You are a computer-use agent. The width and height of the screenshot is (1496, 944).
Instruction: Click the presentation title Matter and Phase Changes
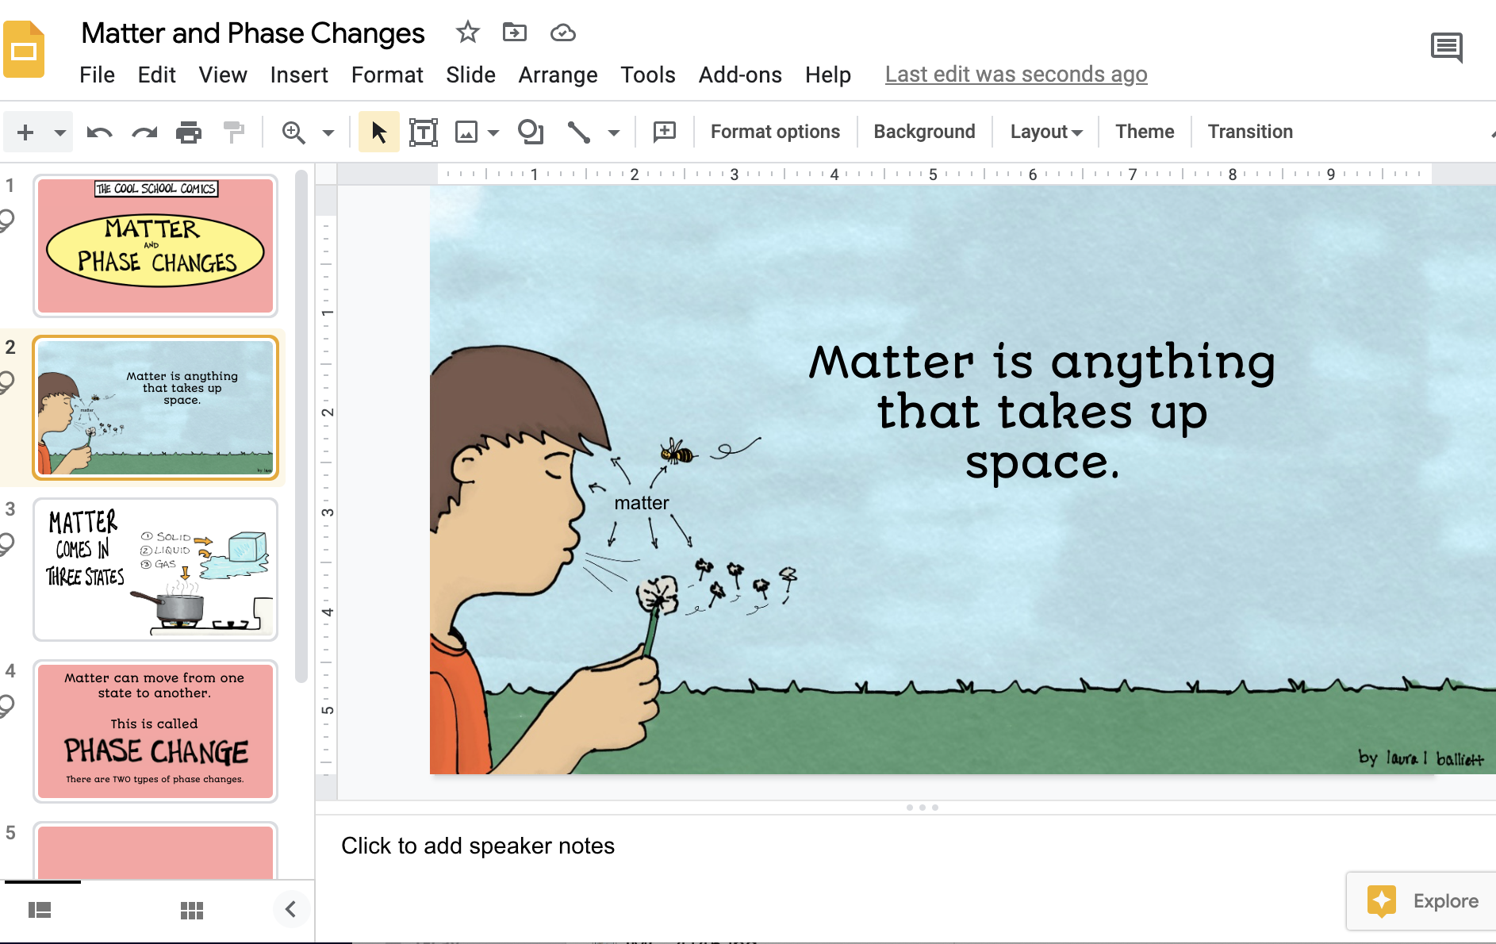point(253,33)
